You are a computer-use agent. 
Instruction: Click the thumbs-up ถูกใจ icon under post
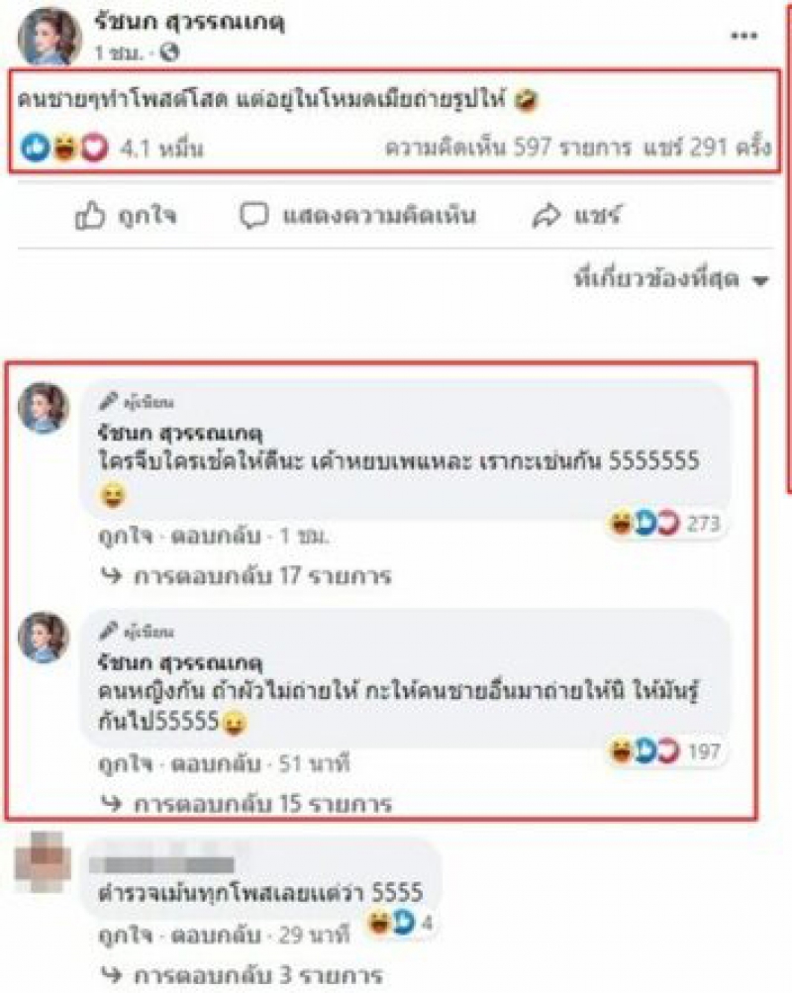(x=90, y=216)
